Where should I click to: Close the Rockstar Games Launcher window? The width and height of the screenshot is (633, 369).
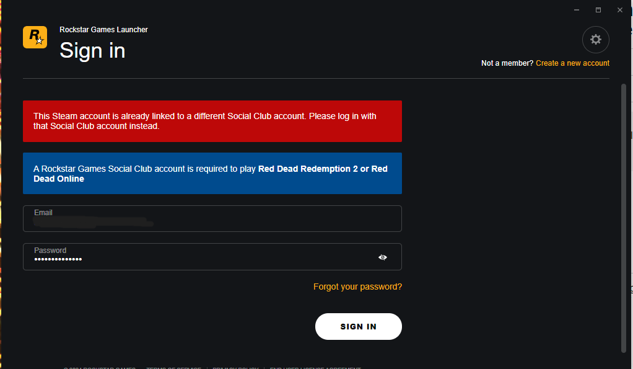pos(620,10)
